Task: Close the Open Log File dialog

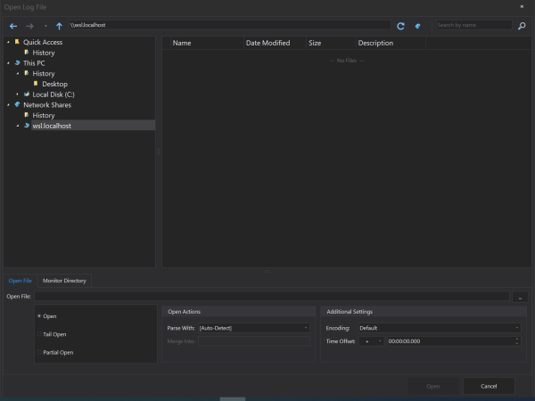Action: tap(522, 6)
